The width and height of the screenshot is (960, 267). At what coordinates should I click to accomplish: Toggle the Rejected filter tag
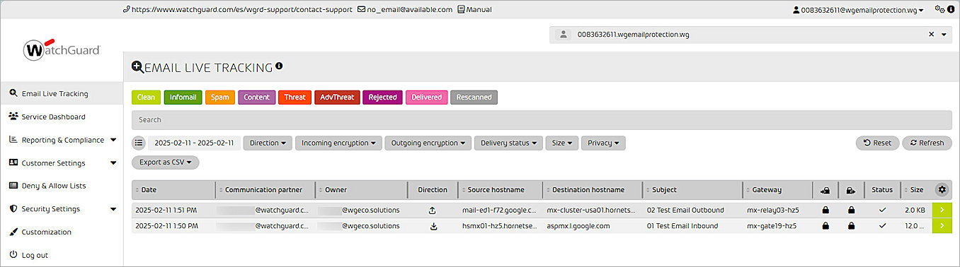[383, 97]
